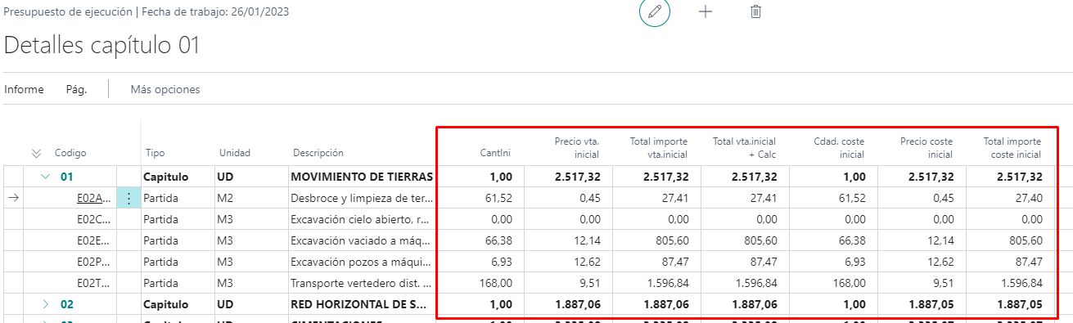Viewport: 1073px width, 323px height.
Task: Click Excavación pozos a máqui description cell
Action: (362, 262)
